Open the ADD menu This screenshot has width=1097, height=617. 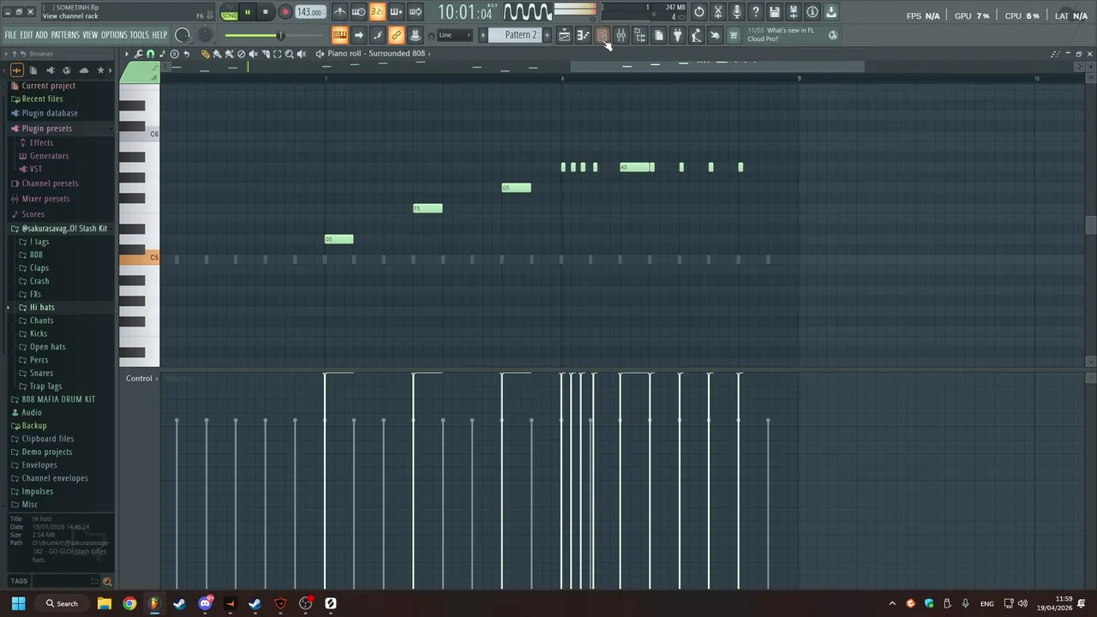coord(41,35)
